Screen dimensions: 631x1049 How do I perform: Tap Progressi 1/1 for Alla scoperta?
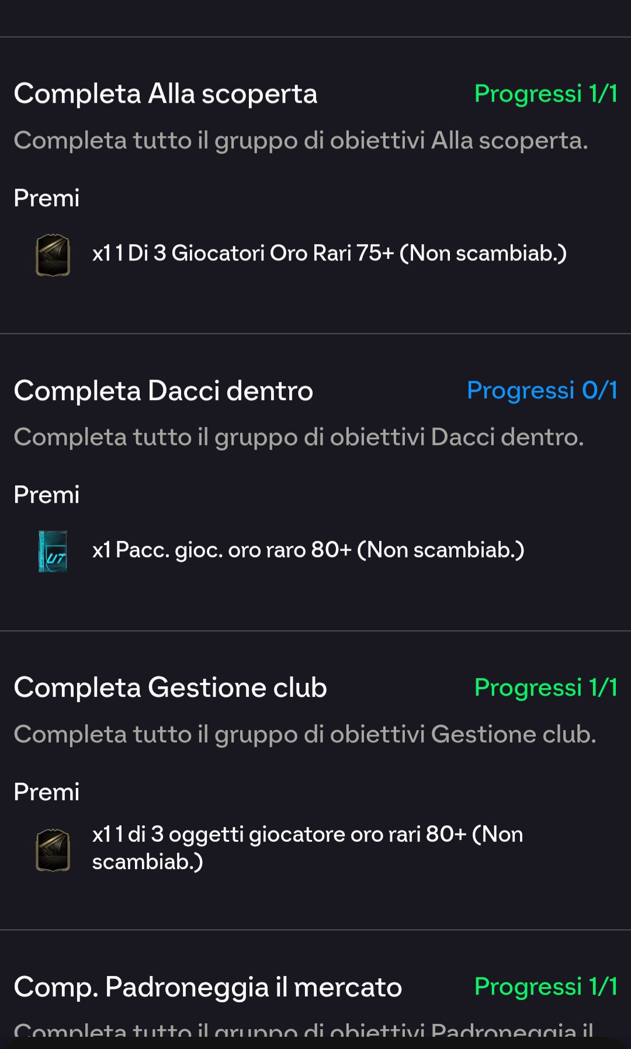point(546,94)
